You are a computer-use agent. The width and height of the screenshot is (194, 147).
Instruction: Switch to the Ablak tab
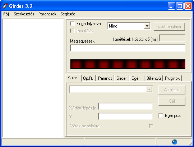[x=73, y=78]
